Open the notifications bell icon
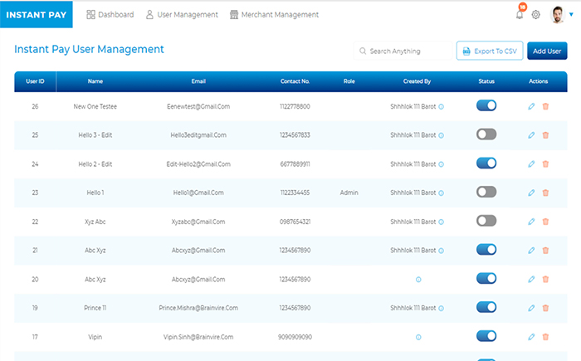Screen dimensions: 581x361 [x=520, y=15]
